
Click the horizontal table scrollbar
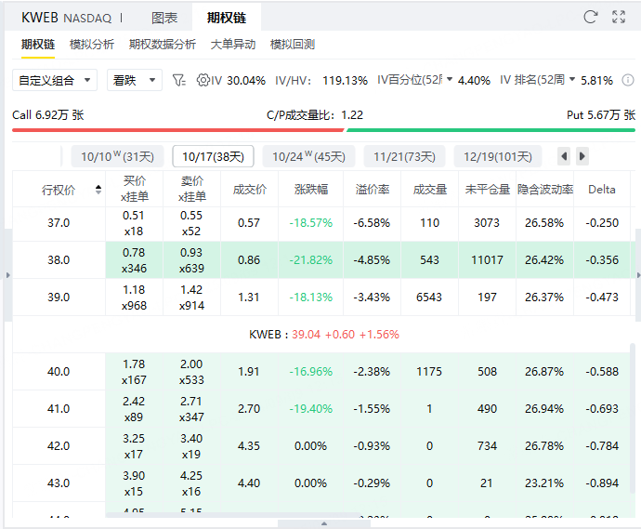233,515
